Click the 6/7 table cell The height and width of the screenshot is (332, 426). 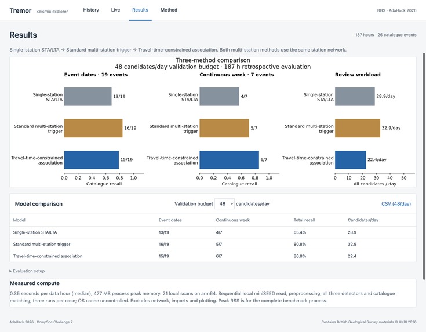click(x=219, y=256)
